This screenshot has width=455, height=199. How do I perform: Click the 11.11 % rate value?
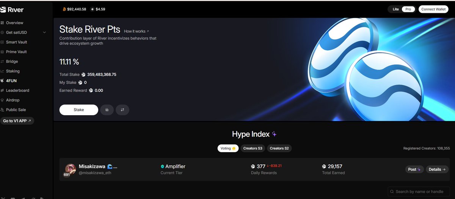pos(69,62)
